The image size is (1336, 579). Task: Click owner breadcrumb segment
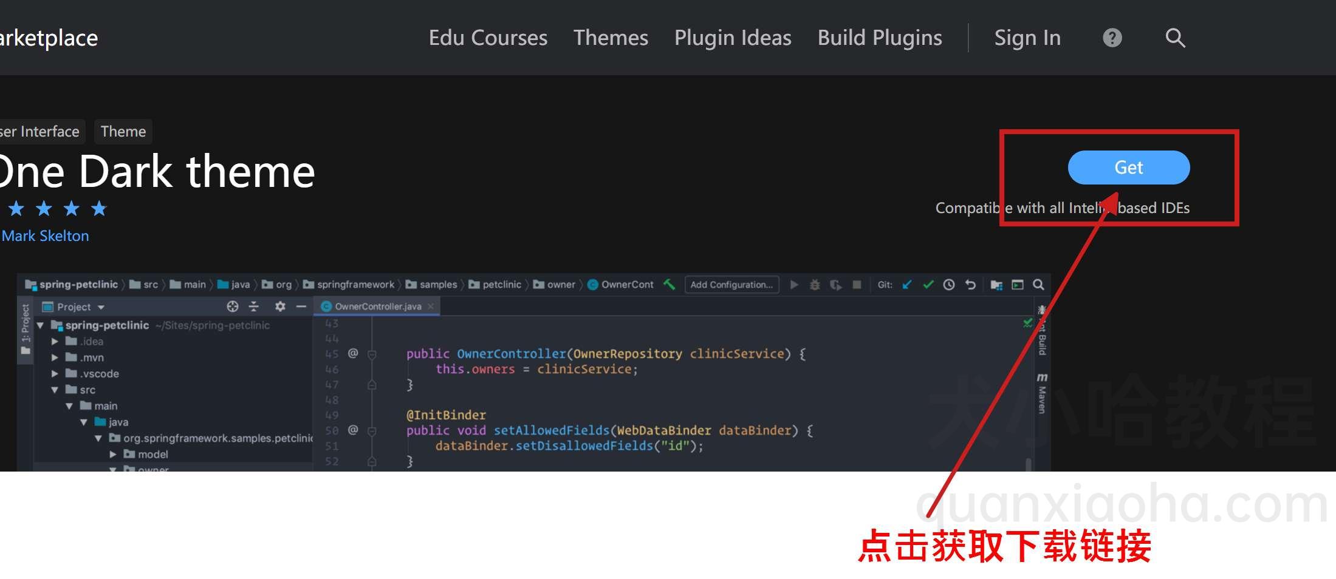click(554, 285)
